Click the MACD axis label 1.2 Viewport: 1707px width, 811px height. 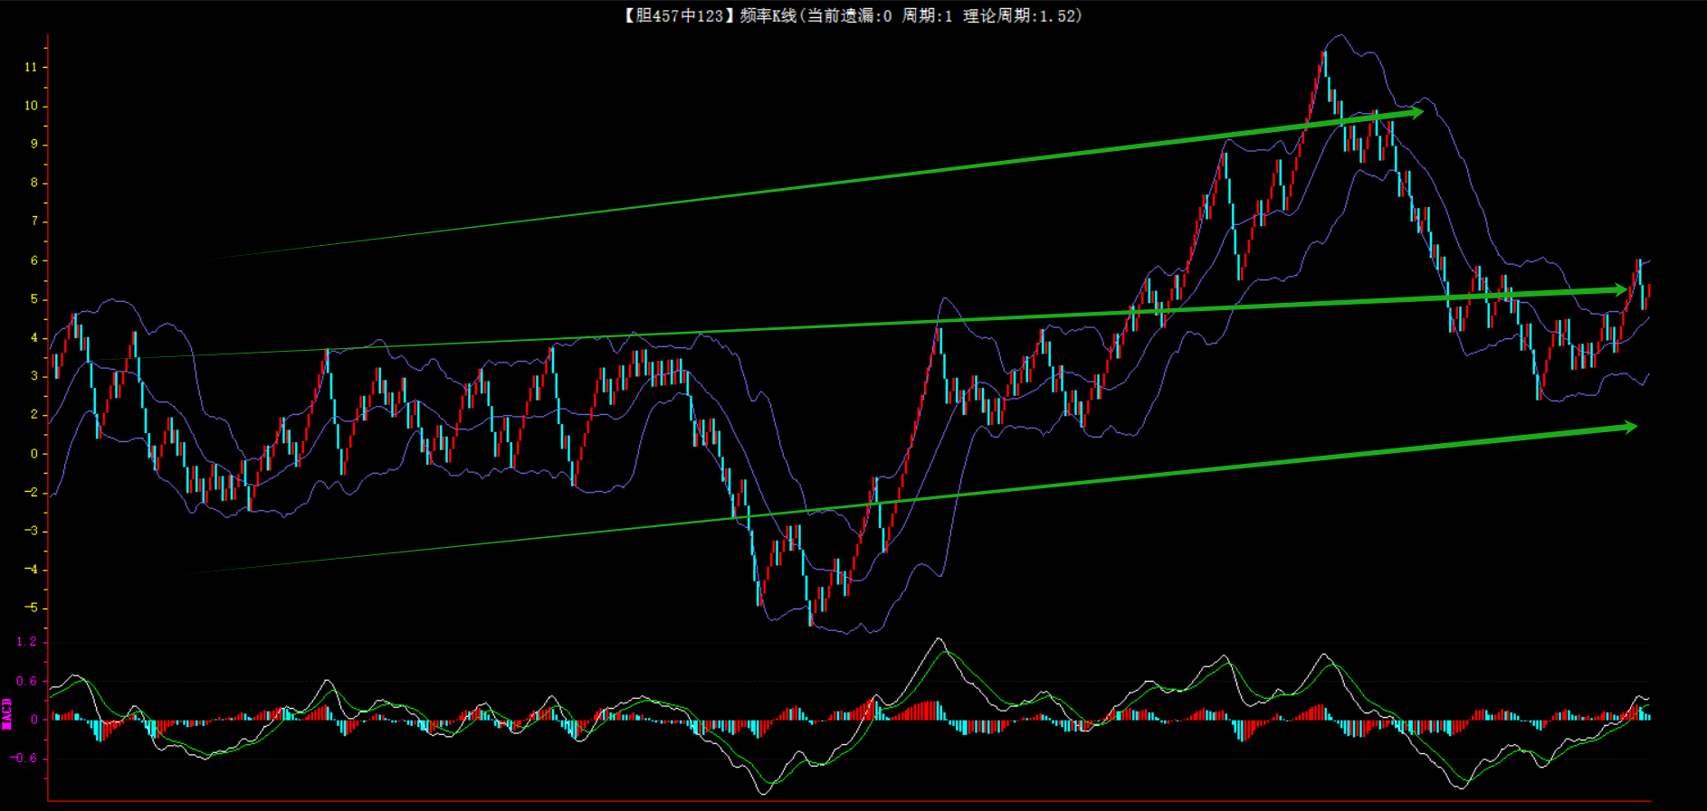click(27, 641)
